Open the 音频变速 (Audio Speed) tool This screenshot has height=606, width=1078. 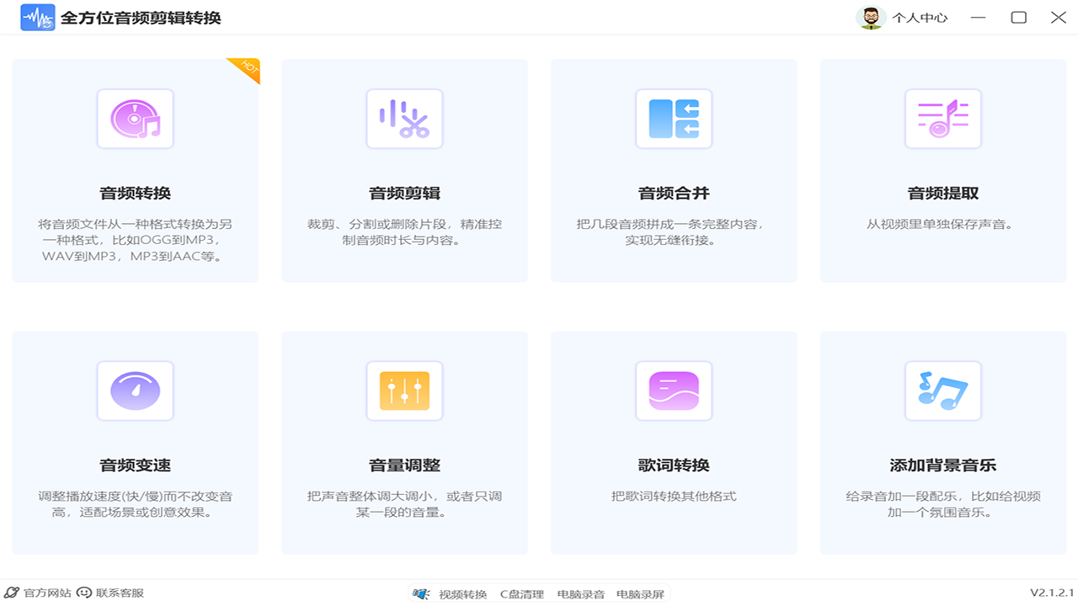(135, 442)
